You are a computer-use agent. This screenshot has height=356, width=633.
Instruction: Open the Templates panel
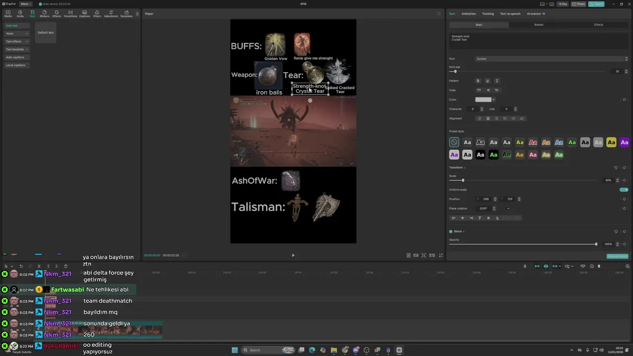(x=126, y=13)
